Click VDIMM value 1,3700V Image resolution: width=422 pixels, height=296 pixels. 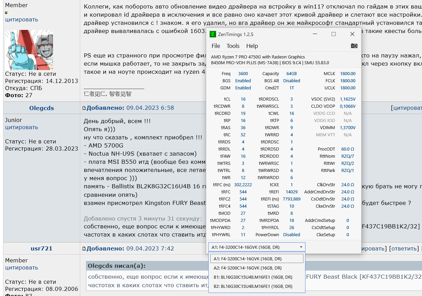[x=348, y=128]
